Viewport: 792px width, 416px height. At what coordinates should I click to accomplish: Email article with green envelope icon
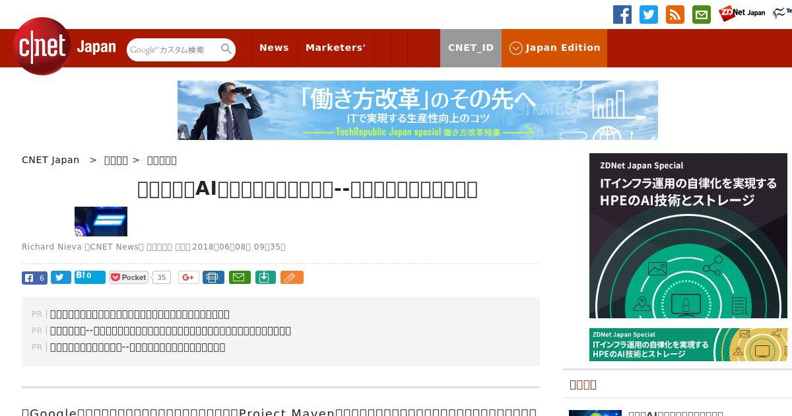[240, 277]
